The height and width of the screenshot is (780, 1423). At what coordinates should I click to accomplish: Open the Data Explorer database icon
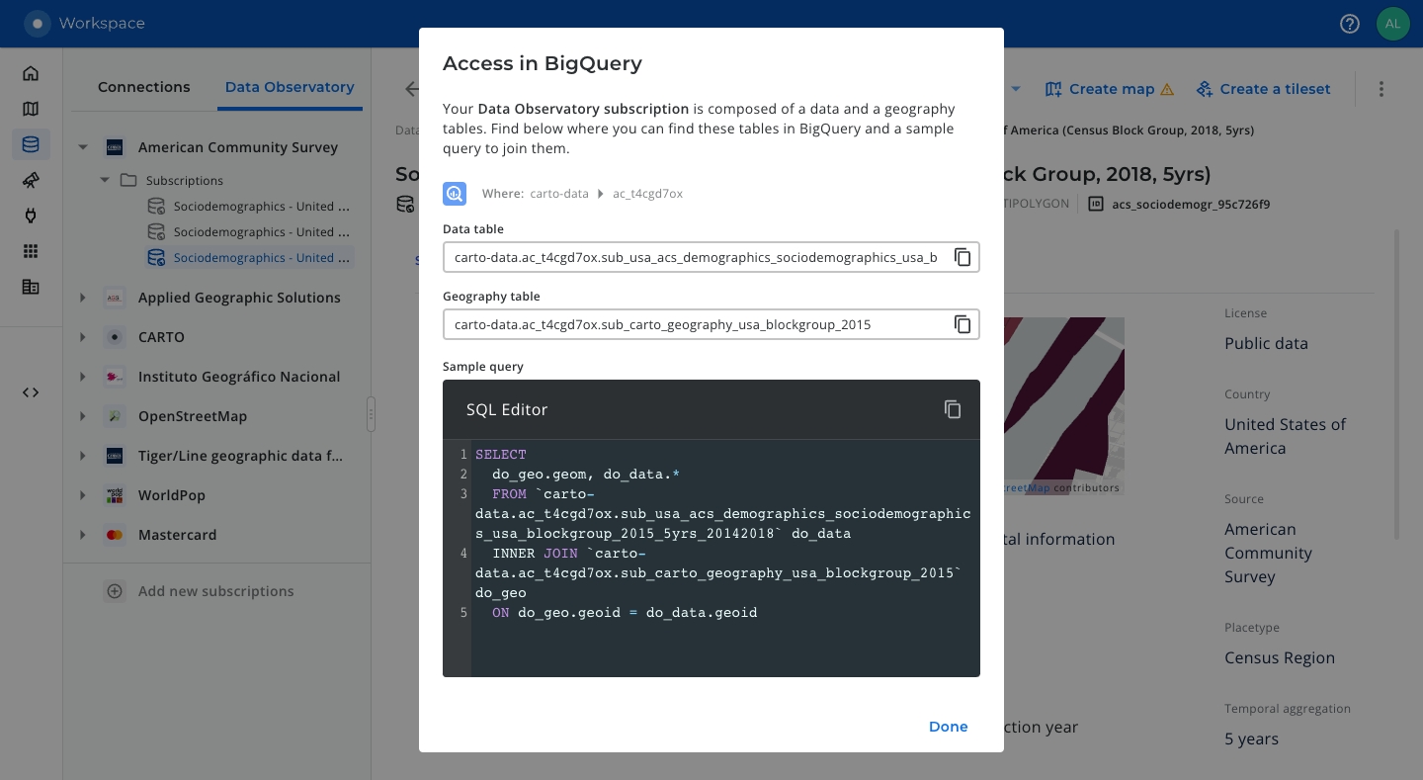(x=31, y=144)
